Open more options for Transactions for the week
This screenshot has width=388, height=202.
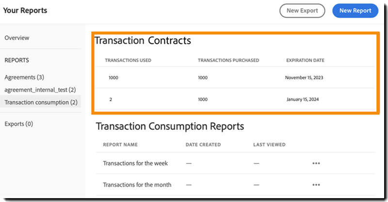[316, 164]
